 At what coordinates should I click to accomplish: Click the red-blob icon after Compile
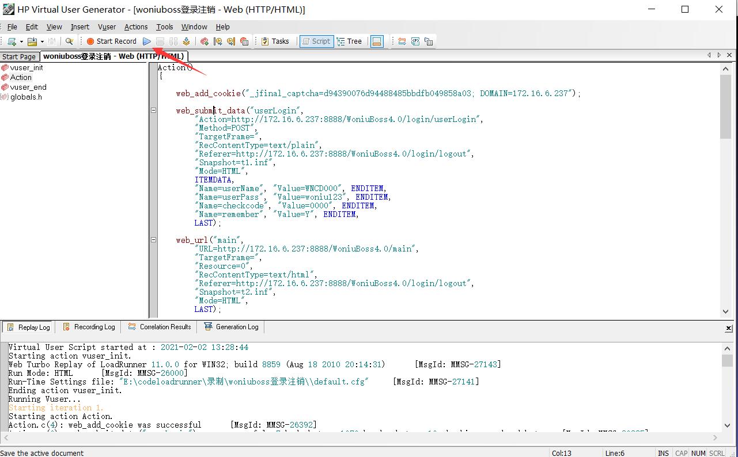(205, 41)
